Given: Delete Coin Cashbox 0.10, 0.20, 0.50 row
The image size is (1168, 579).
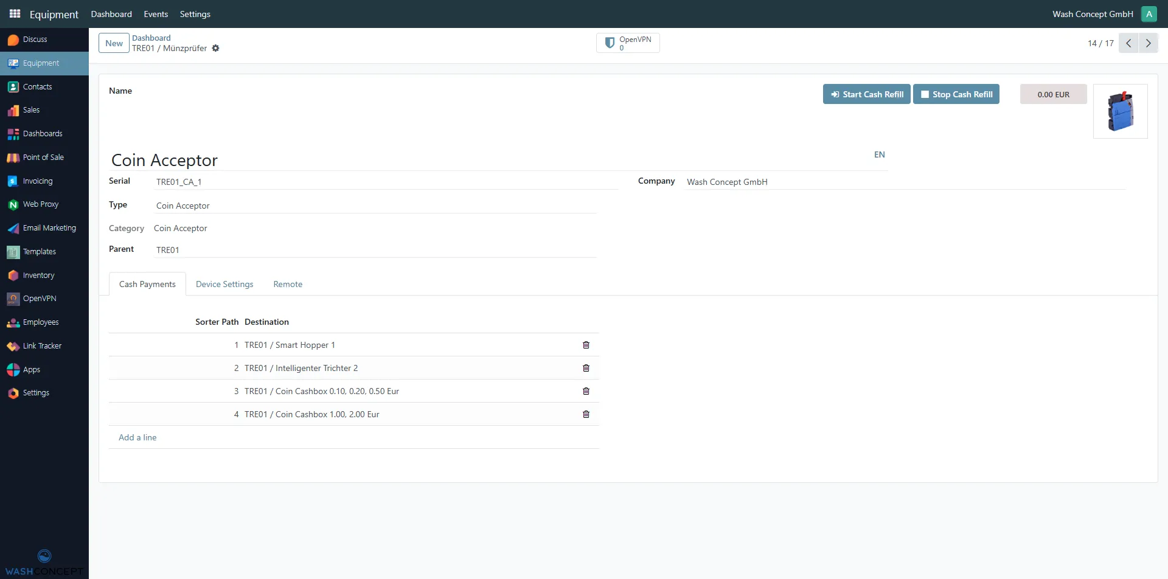Looking at the screenshot, I should coord(586,391).
